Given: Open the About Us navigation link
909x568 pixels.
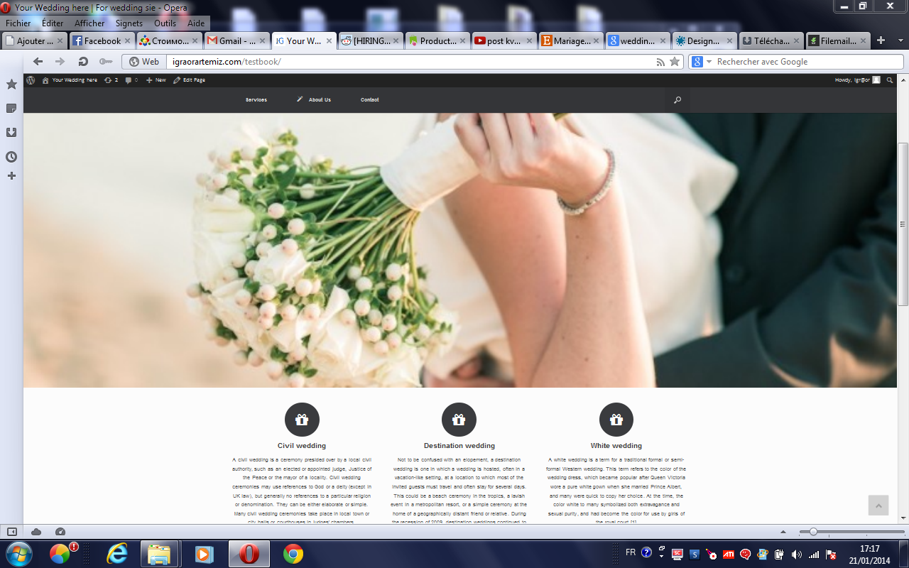Looking at the screenshot, I should point(320,100).
